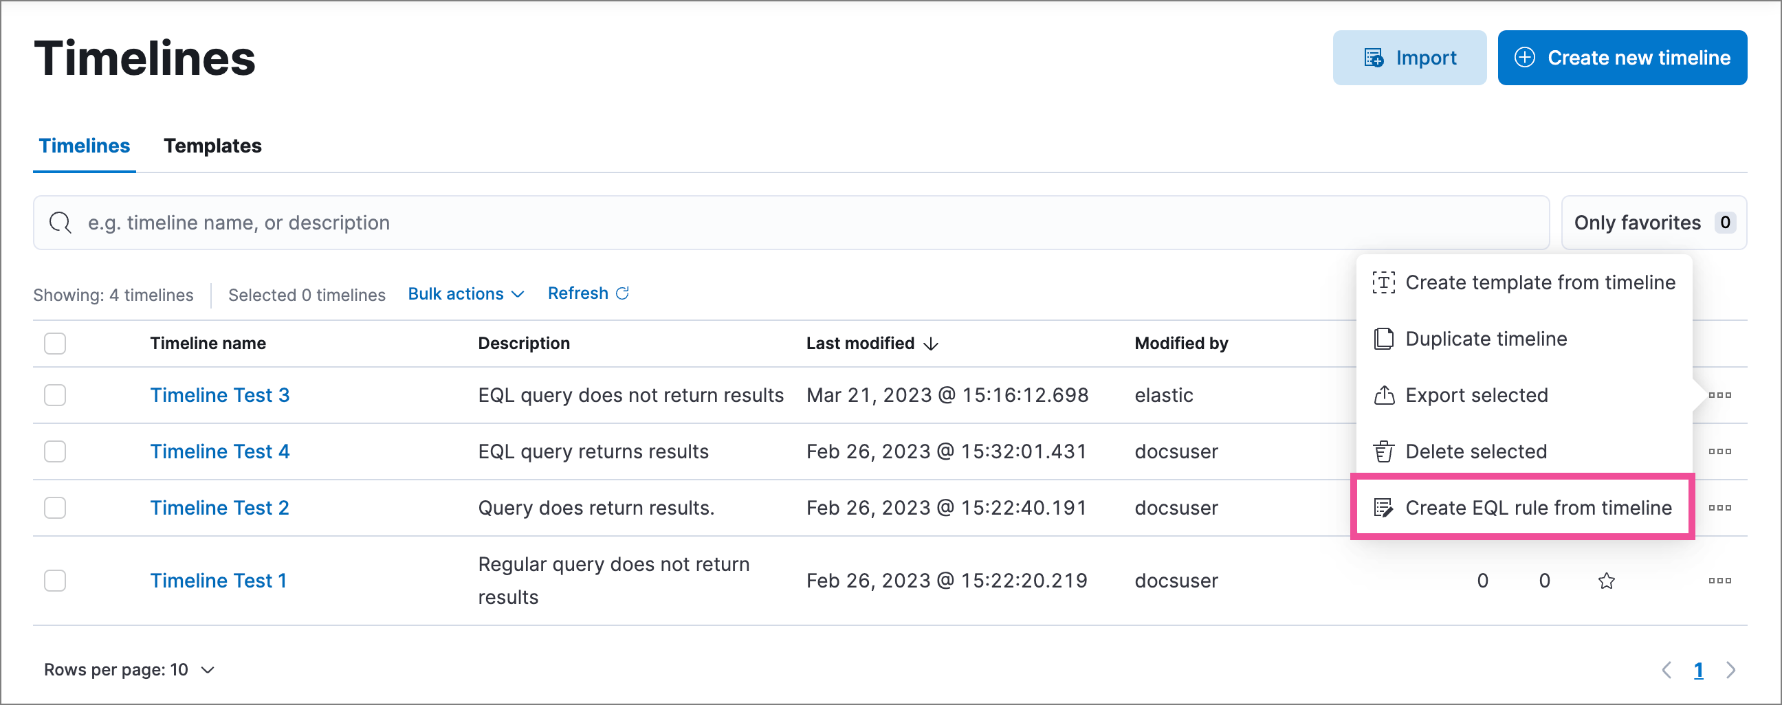Click the Export selected upload icon
This screenshot has width=1782, height=705.
pos(1384,394)
